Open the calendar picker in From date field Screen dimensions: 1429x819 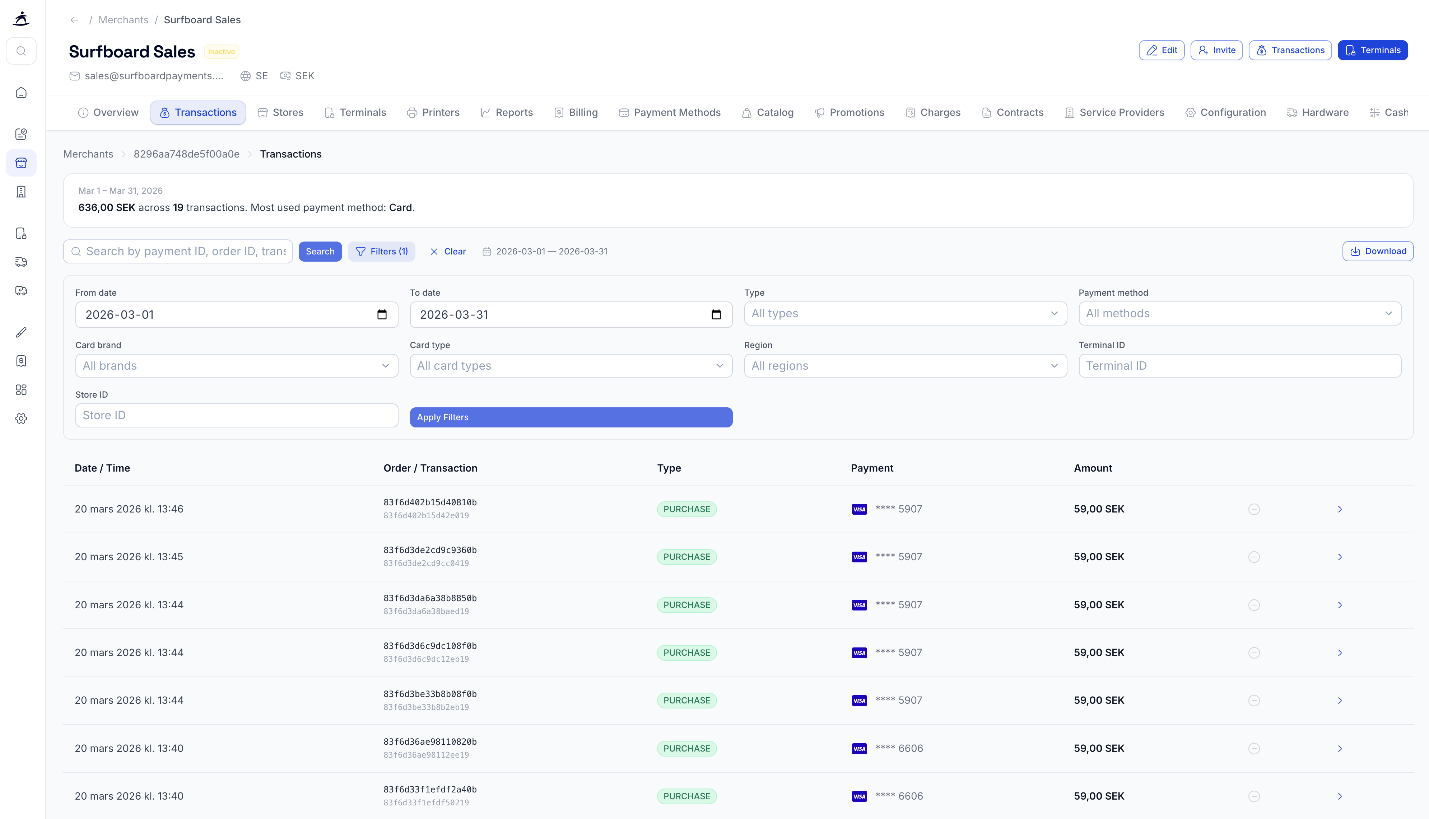[383, 314]
